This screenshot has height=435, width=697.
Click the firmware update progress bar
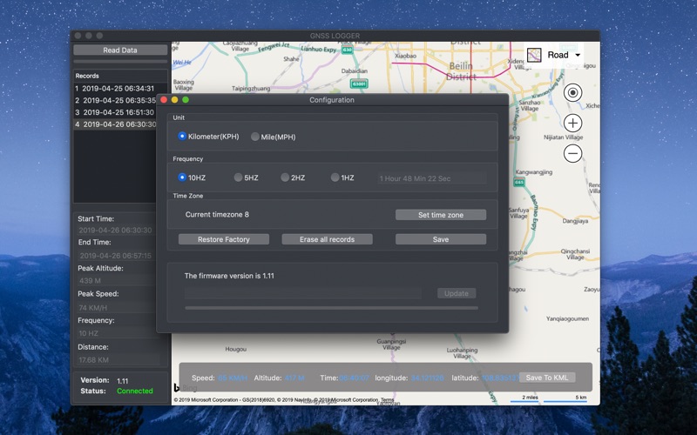[332, 308]
